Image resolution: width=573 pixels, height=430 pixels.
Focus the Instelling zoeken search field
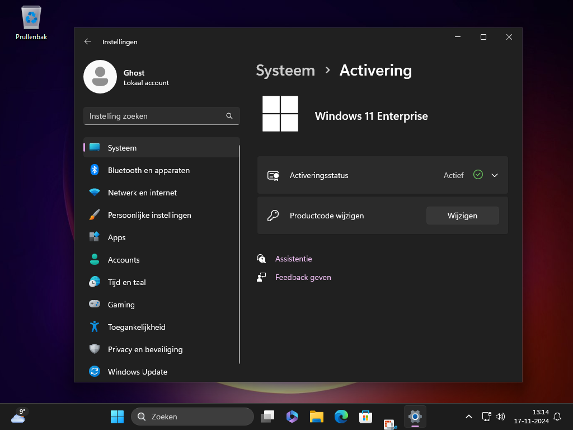(162, 116)
